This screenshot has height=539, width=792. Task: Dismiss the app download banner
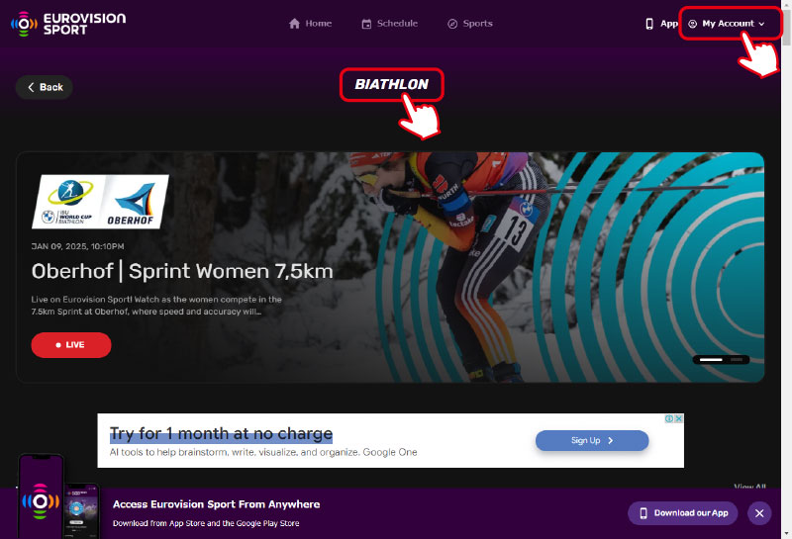(x=759, y=513)
